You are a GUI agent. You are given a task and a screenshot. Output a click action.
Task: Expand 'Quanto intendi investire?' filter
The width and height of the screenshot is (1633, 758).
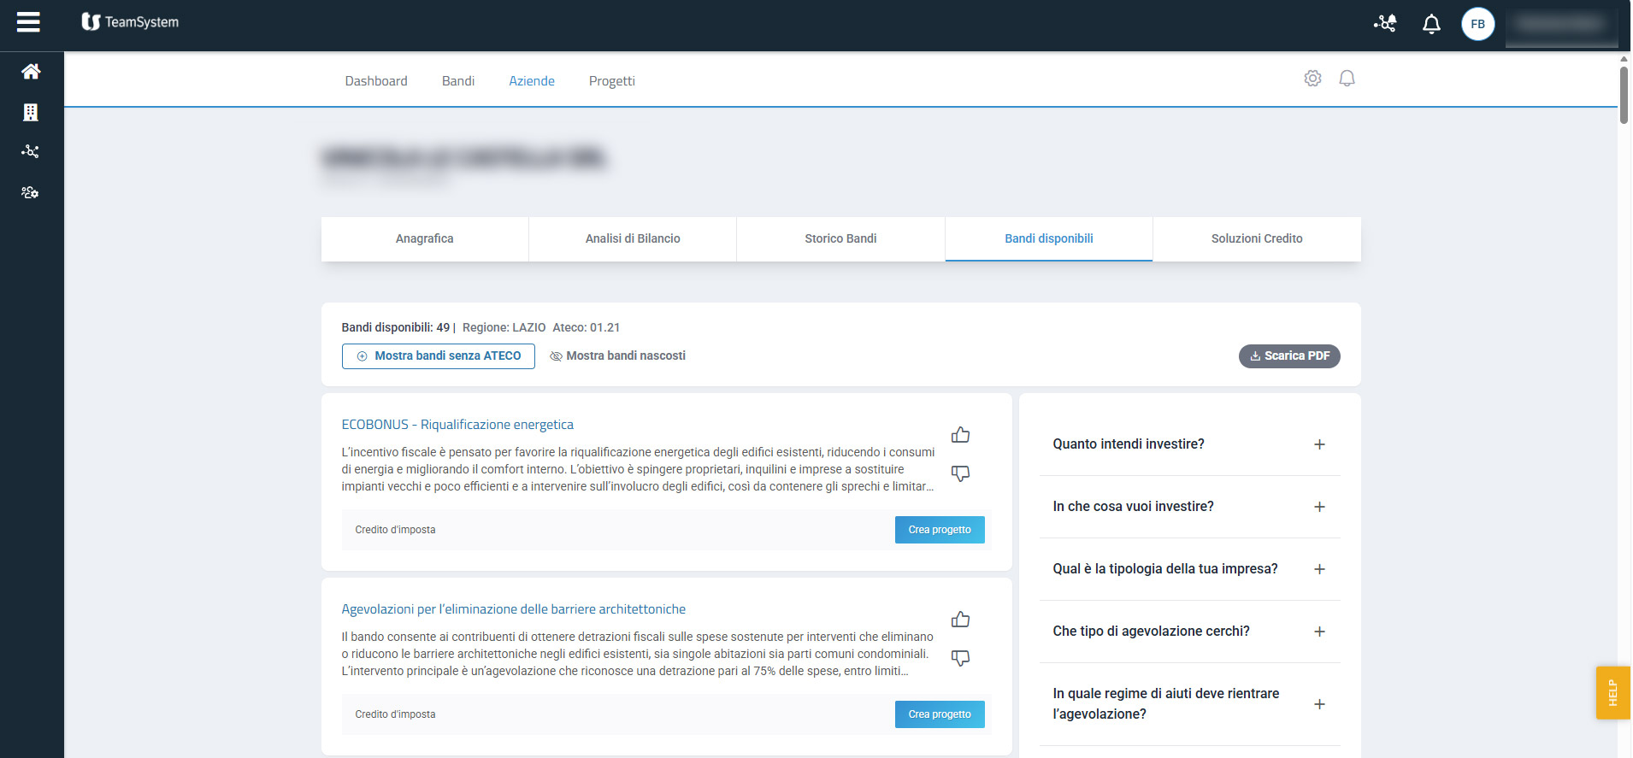coord(1319,444)
